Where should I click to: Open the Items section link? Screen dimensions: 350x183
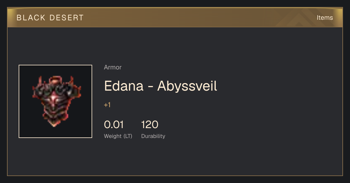[325, 18]
